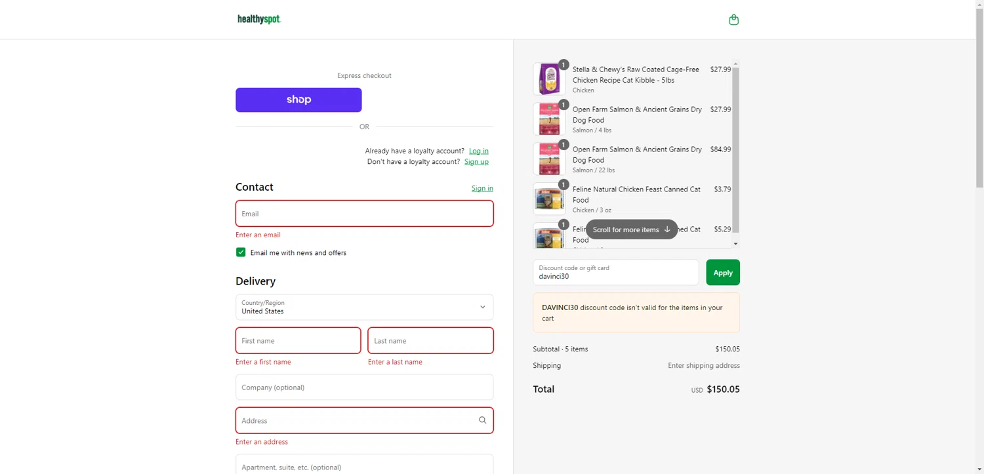The height and width of the screenshot is (474, 984).
Task: Click the order summary list scrollbar
Action: point(735,149)
